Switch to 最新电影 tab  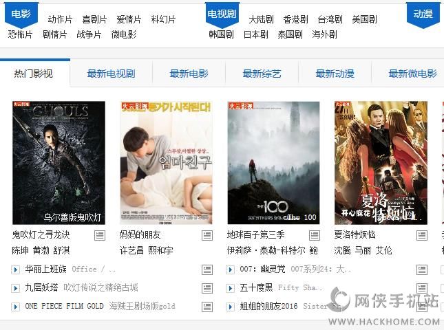tap(189, 74)
